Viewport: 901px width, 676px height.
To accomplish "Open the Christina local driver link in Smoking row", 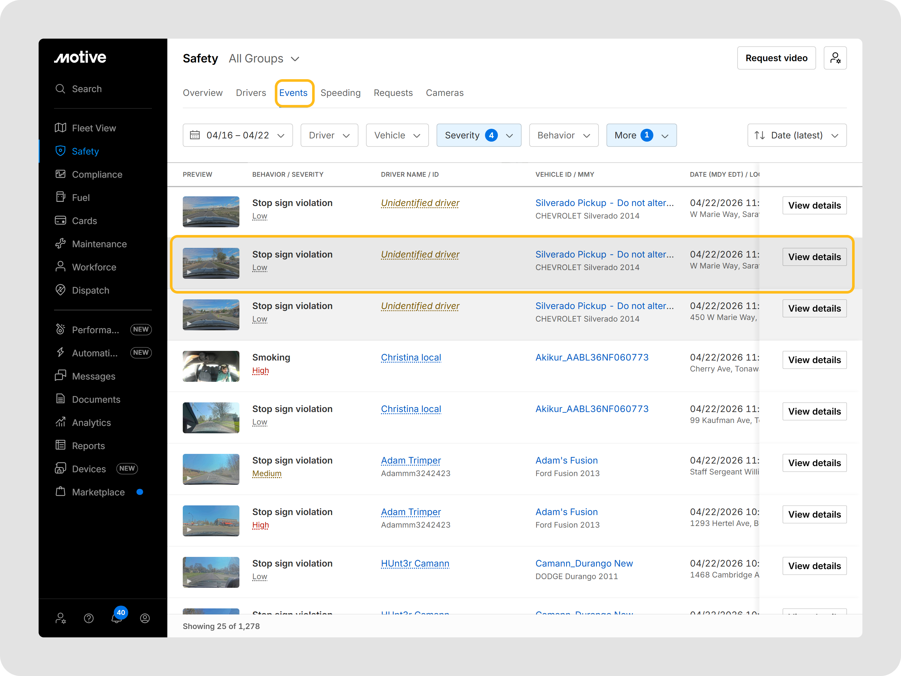I will [x=411, y=357].
